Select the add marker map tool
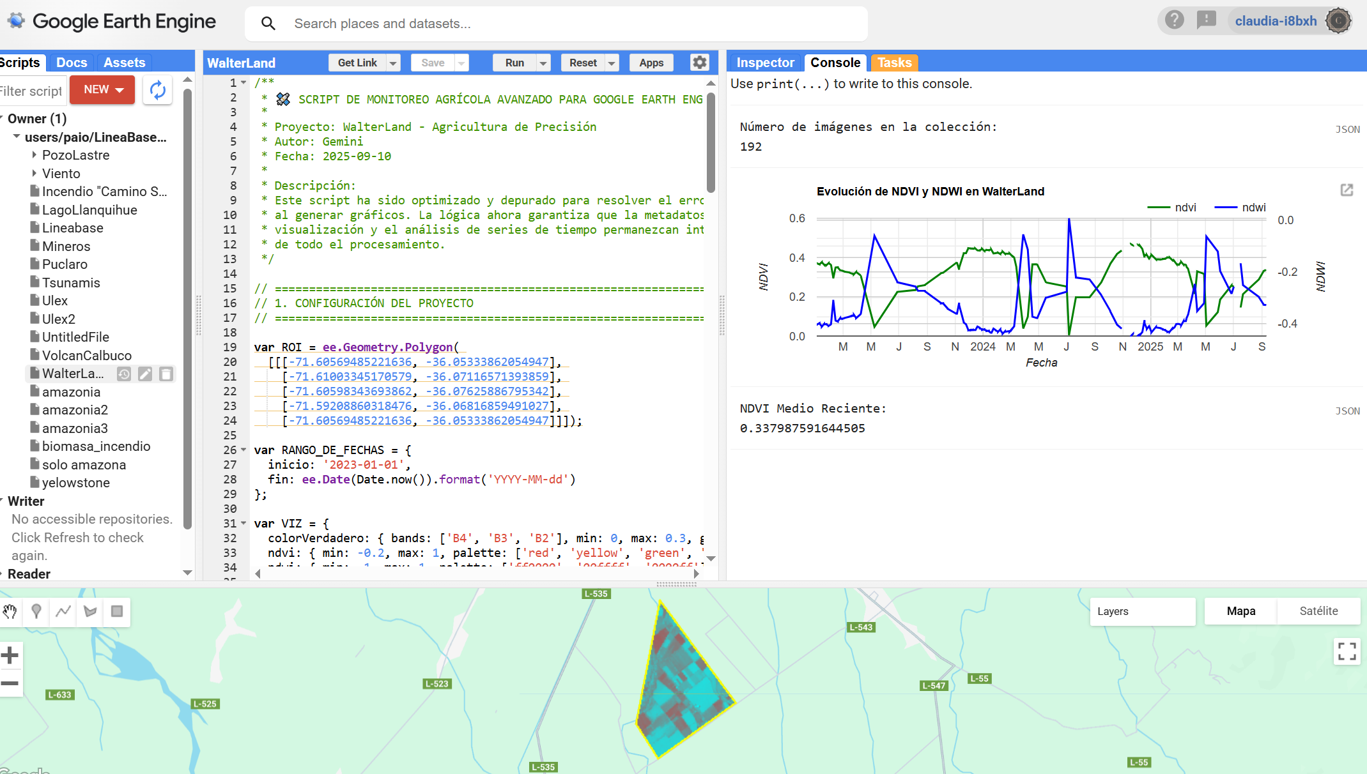The height and width of the screenshot is (774, 1367). (x=36, y=611)
